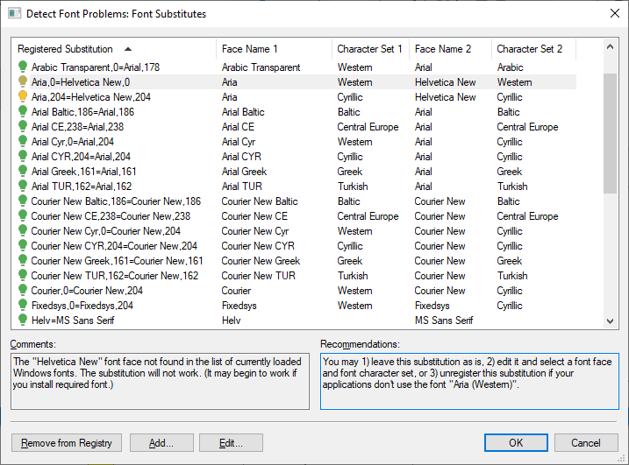The width and height of the screenshot is (629, 465).
Task: Open the Edit... substitution dialog
Action: point(231,442)
